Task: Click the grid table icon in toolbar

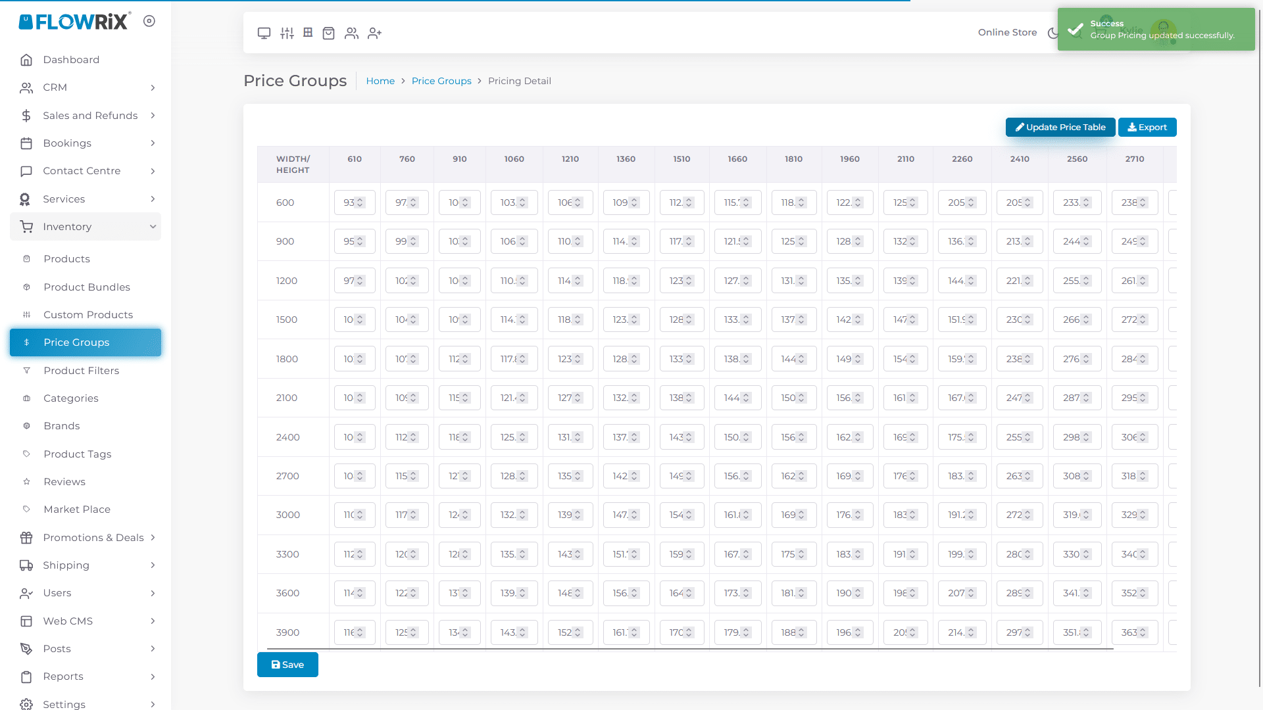Action: (x=308, y=32)
